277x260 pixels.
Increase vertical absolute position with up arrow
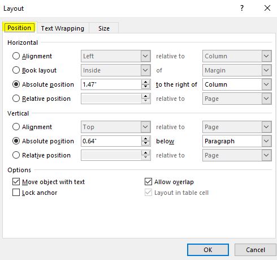pyautogui.click(x=145, y=139)
